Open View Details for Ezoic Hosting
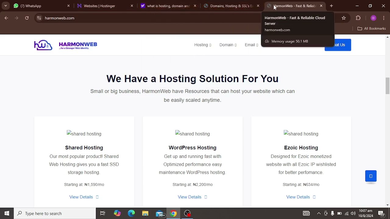The height and width of the screenshot is (219, 390). [301, 197]
